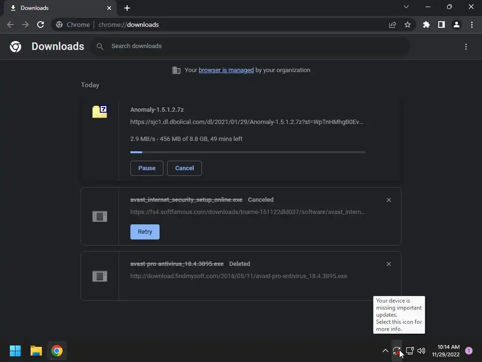The height and width of the screenshot is (362, 482).
Task: Click the deleted avast-pro-antivirus_18.4.3895.exe name
Action: point(177,264)
